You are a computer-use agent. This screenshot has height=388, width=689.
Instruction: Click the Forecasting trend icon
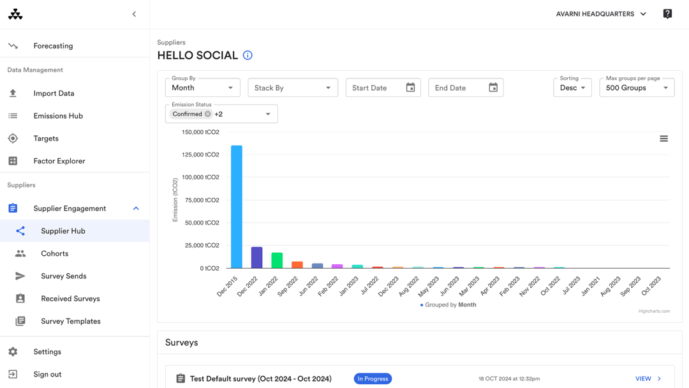[x=13, y=46]
